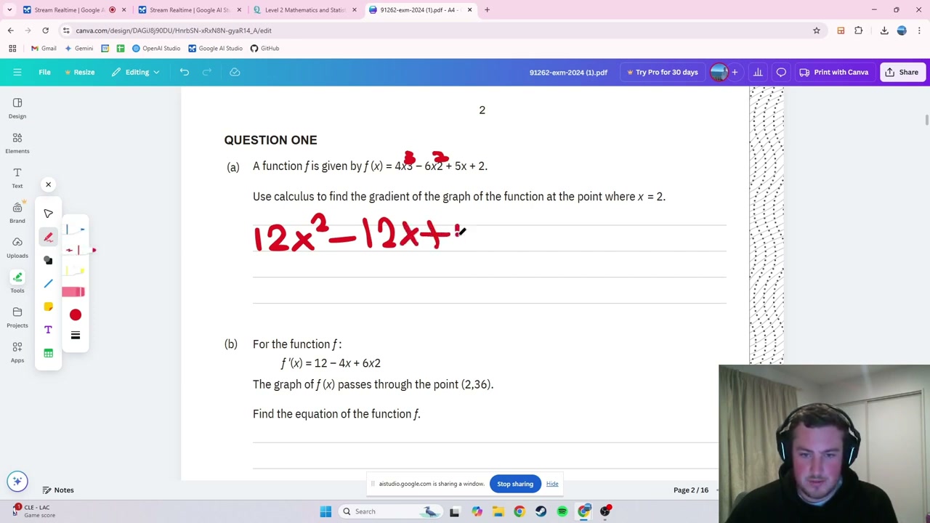Bookmark this page with the star

(817, 31)
